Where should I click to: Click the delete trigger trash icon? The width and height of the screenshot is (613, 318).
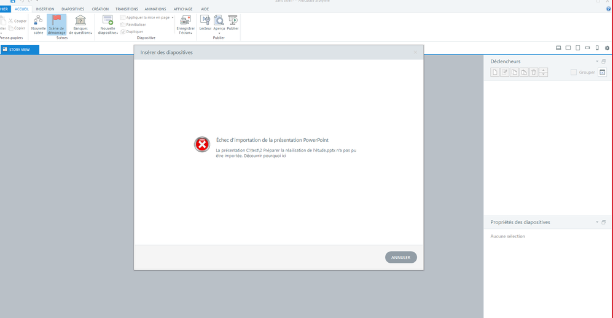pyautogui.click(x=534, y=72)
